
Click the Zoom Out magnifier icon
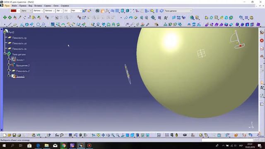click(x=118, y=135)
